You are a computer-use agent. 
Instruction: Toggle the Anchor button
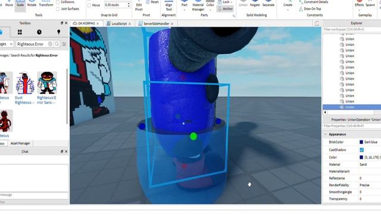point(225,9)
